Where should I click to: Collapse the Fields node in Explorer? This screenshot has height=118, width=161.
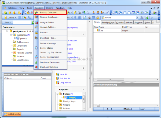(x=57, y=94)
